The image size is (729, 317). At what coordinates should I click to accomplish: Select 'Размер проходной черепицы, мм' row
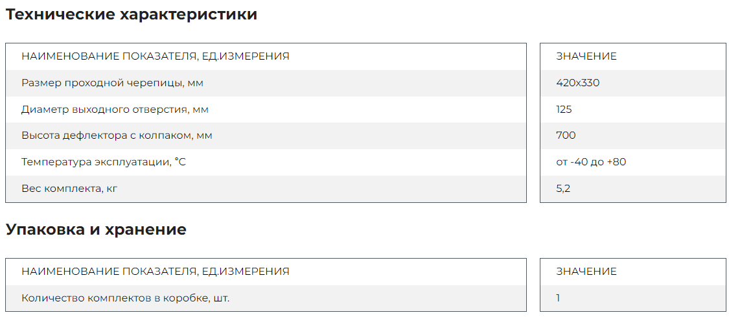(x=266, y=83)
